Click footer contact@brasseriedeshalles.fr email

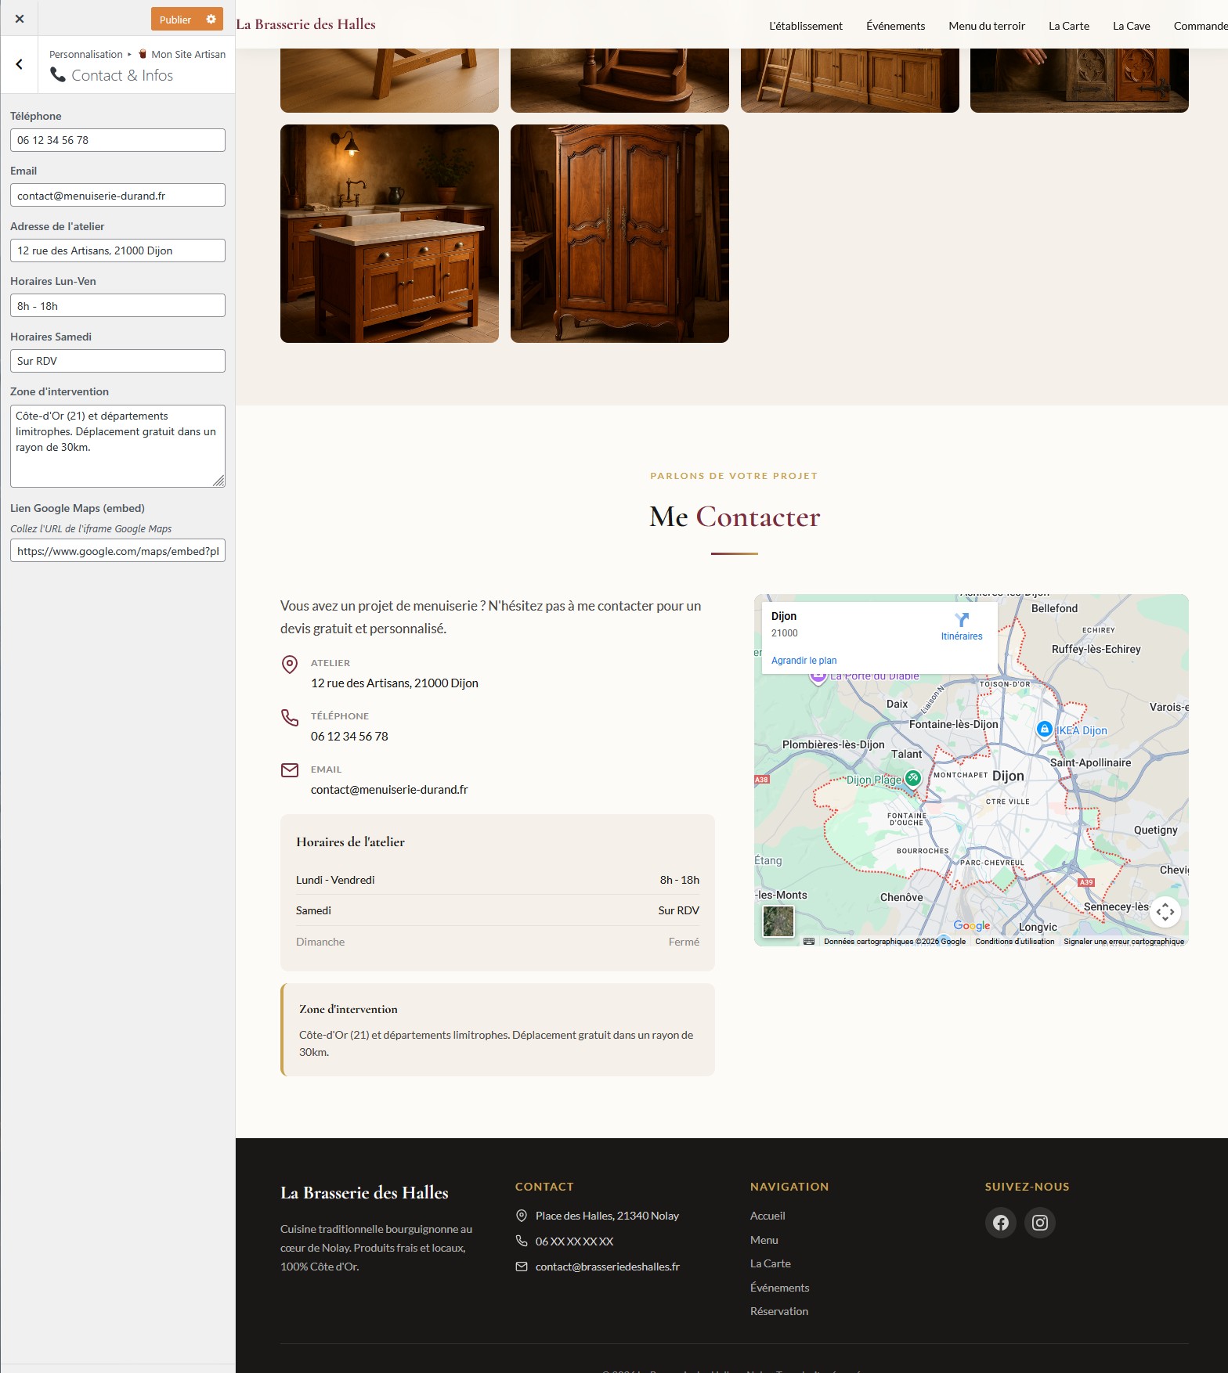point(608,1267)
